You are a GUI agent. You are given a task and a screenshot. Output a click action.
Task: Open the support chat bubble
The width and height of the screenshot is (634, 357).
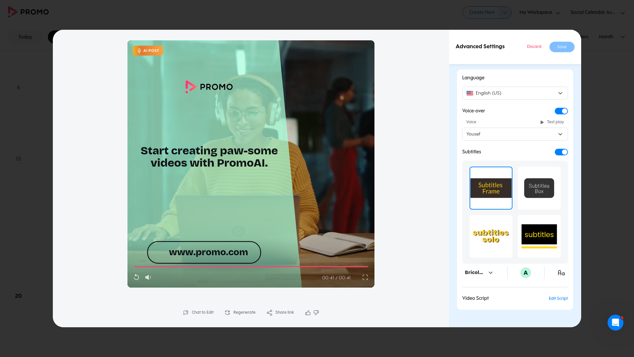coord(615,322)
